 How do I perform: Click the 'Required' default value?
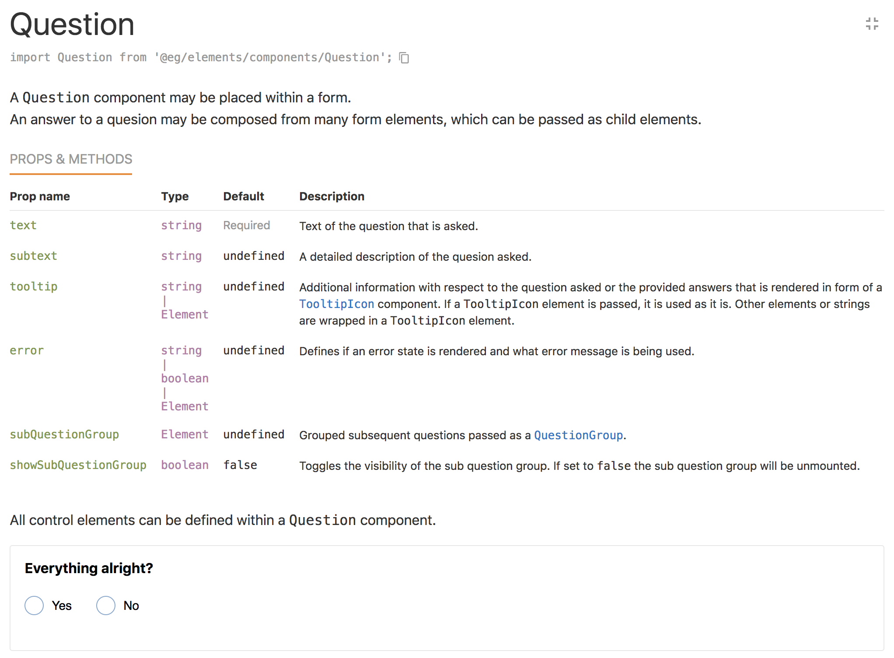pyautogui.click(x=246, y=225)
